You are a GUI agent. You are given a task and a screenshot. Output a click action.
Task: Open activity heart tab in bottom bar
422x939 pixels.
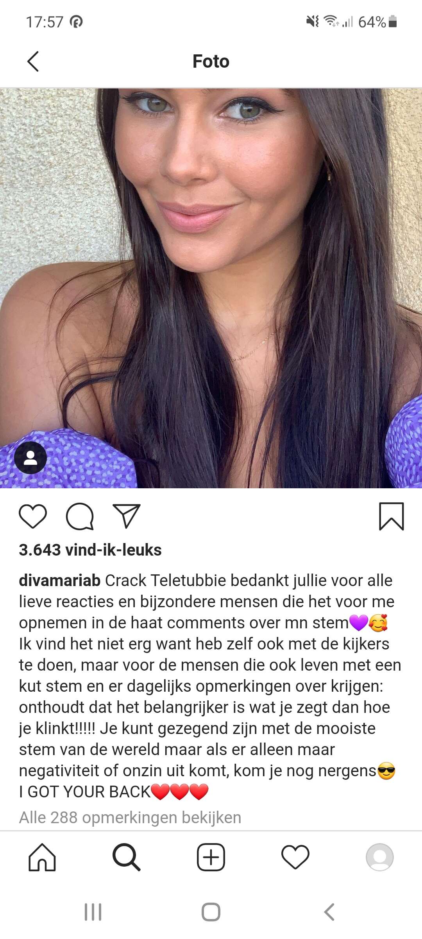click(x=295, y=857)
